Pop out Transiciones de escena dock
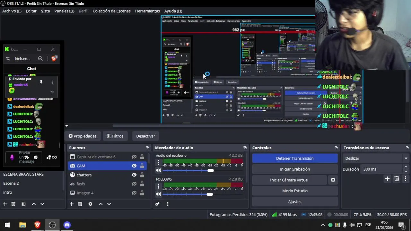Screen dimensions: 411x231 click(407, 148)
